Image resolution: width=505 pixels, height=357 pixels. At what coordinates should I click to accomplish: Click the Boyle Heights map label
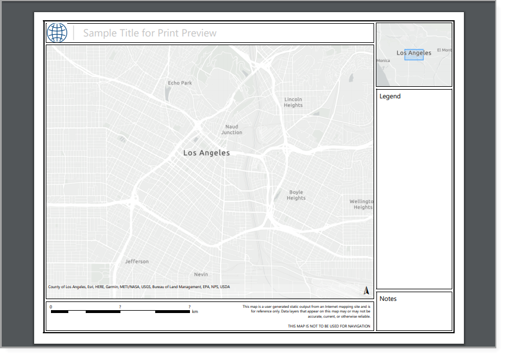point(296,195)
